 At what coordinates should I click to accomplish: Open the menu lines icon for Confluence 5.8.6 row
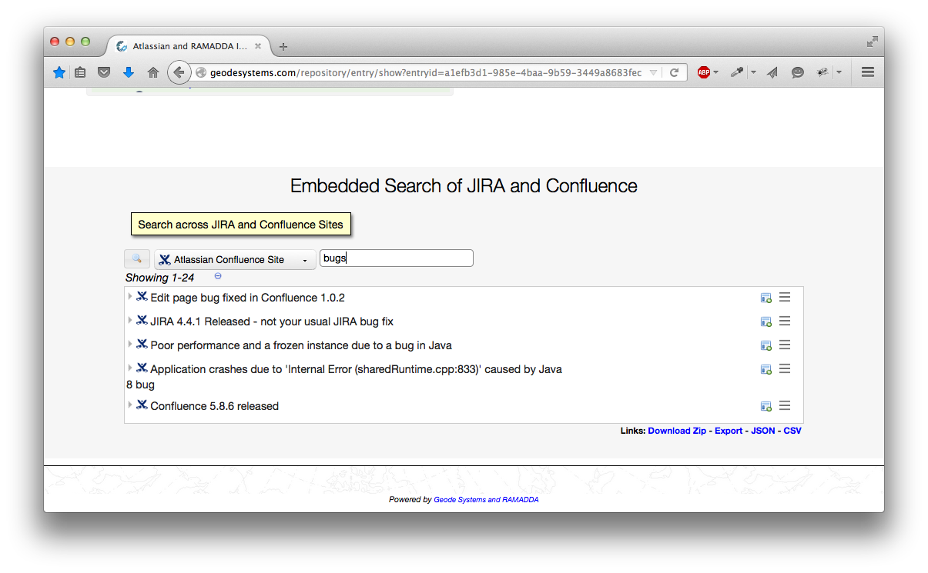785,406
